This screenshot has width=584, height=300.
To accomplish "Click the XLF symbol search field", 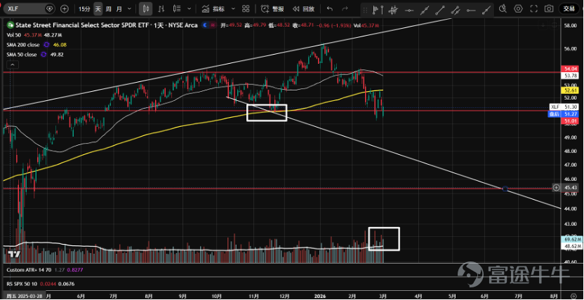I will pyautogui.click(x=29, y=8).
